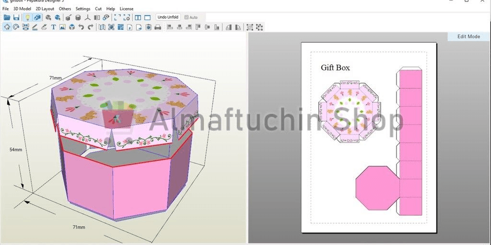
Task: Click the clipboard icon in second toolbar
Action: [x=149, y=27]
